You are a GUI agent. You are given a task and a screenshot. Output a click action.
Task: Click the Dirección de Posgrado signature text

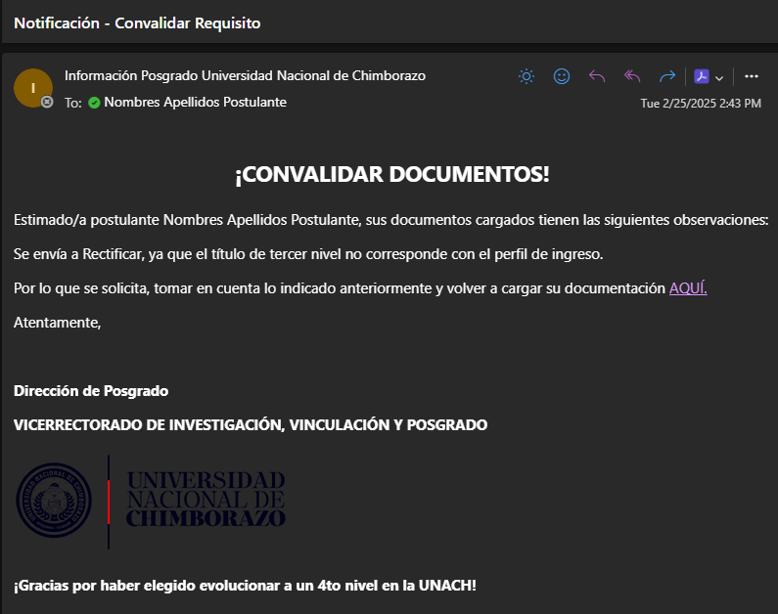(91, 391)
